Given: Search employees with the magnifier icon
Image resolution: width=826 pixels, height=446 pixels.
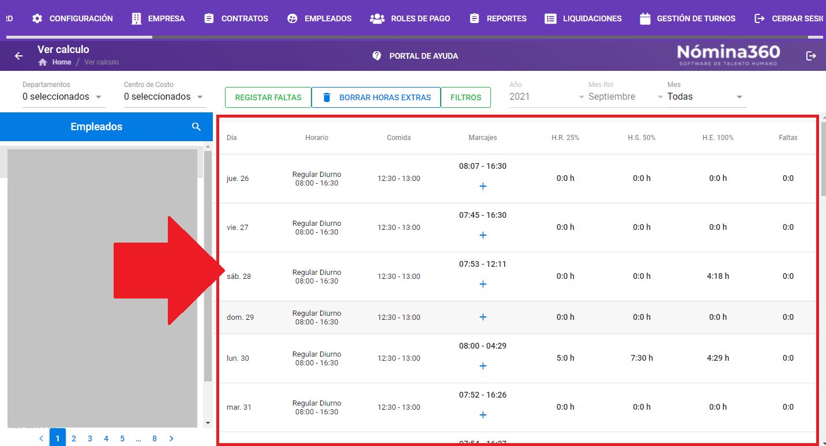Looking at the screenshot, I should [x=196, y=127].
